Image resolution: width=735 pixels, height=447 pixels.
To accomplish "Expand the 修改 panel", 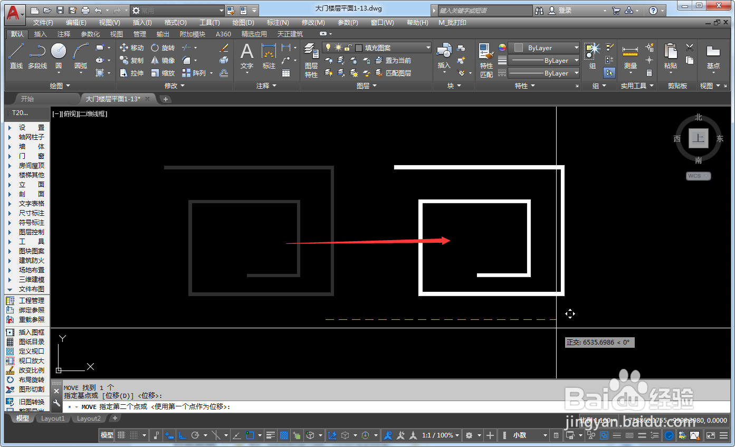I will point(175,85).
